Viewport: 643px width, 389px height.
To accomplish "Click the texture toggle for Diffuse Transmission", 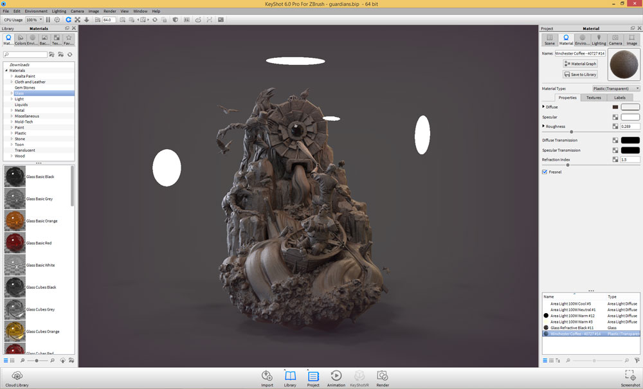I will 615,140.
